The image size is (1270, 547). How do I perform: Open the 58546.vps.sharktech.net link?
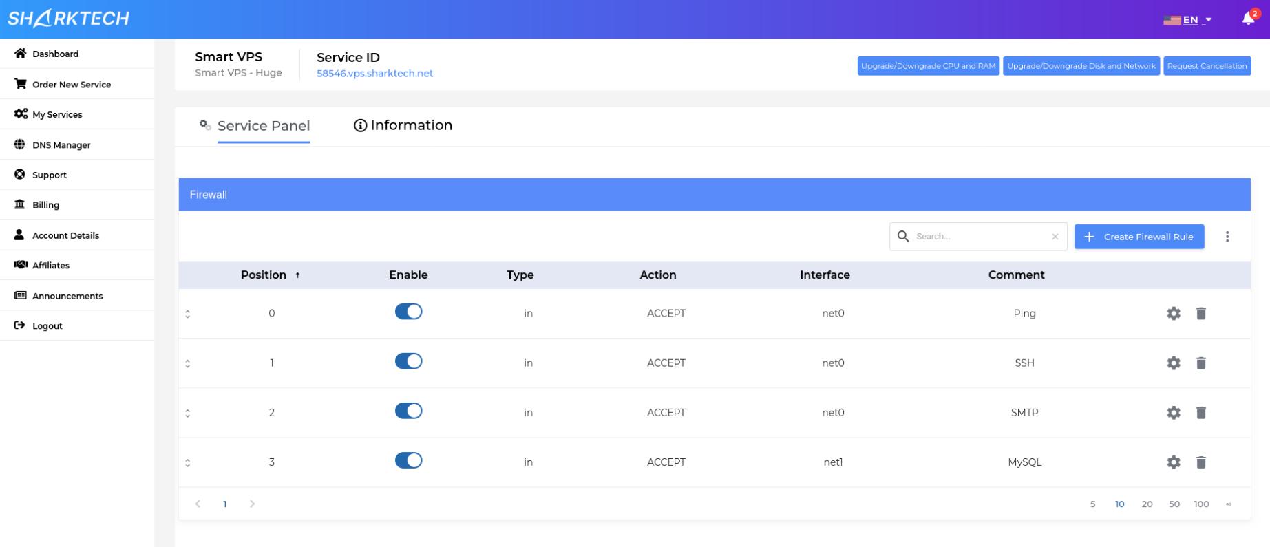click(x=374, y=74)
